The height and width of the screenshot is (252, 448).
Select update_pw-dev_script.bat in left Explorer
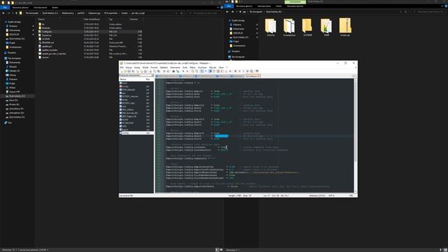[x=90, y=54]
